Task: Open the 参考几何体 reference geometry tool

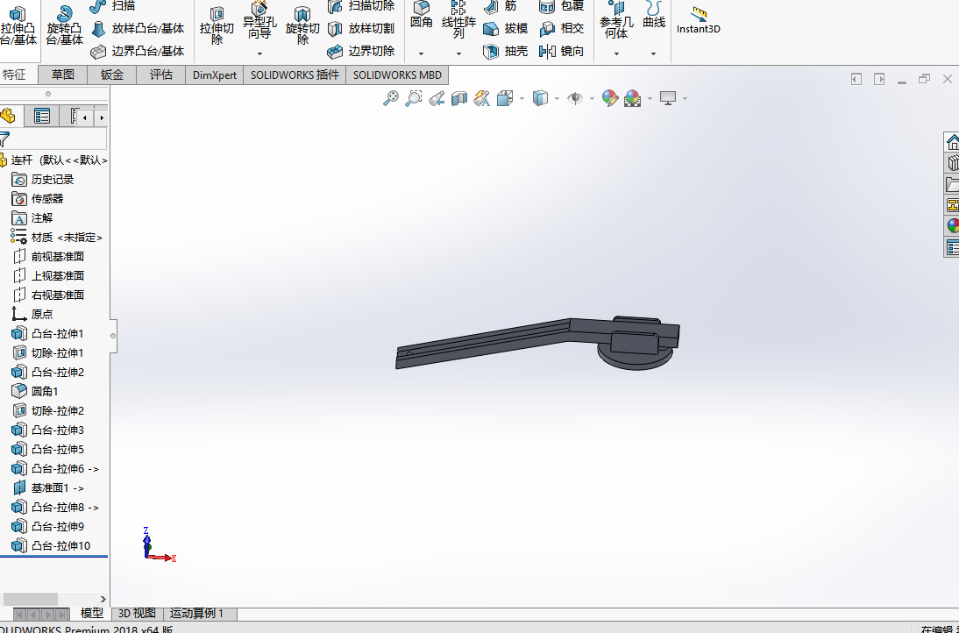Action: coord(616,21)
